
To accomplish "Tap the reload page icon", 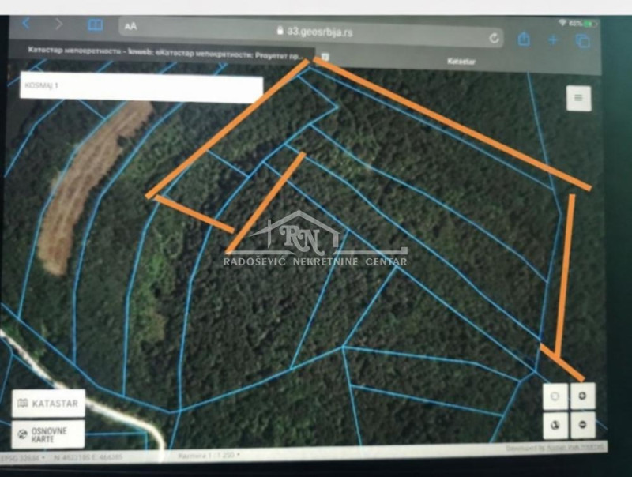I will (495, 37).
